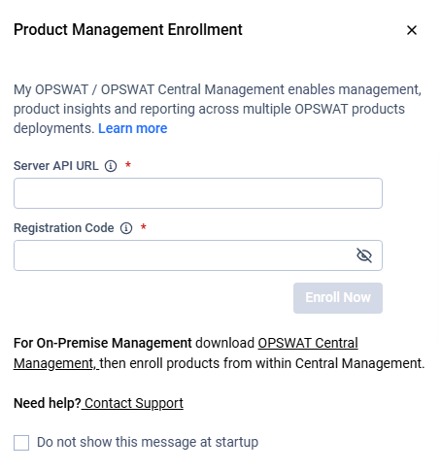Click the Server API URL label

coord(56,166)
